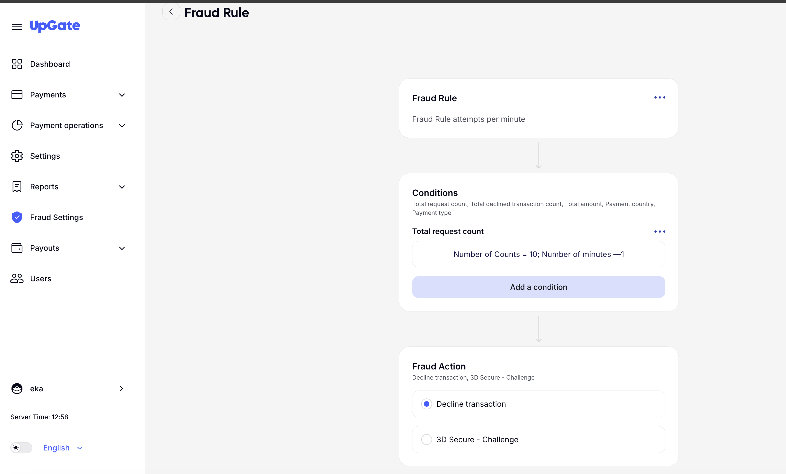Click the Settings gear icon in sidebar

tap(17, 156)
